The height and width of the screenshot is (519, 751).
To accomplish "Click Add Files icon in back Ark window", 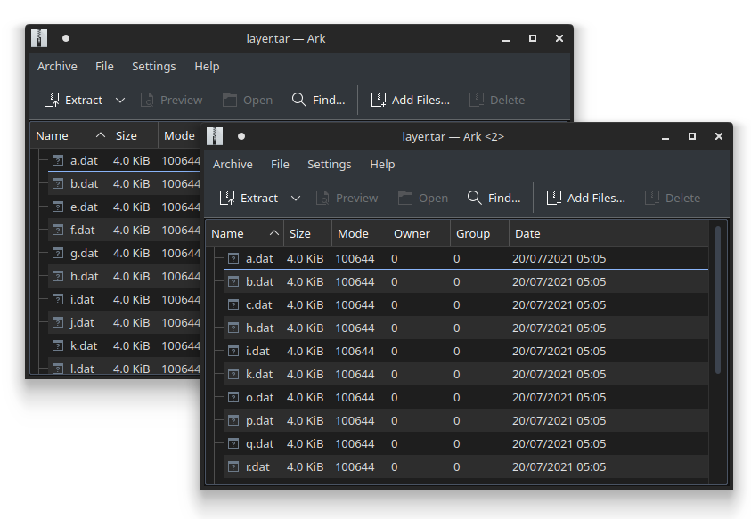I will 379,100.
